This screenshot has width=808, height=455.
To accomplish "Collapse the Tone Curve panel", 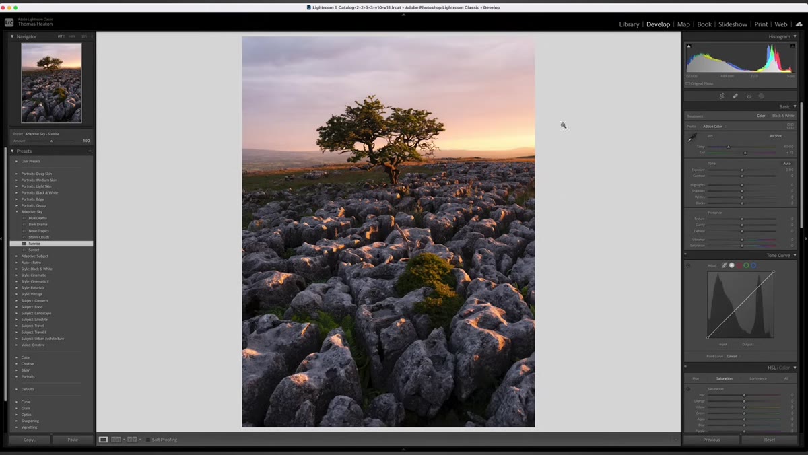I will tap(795, 256).
